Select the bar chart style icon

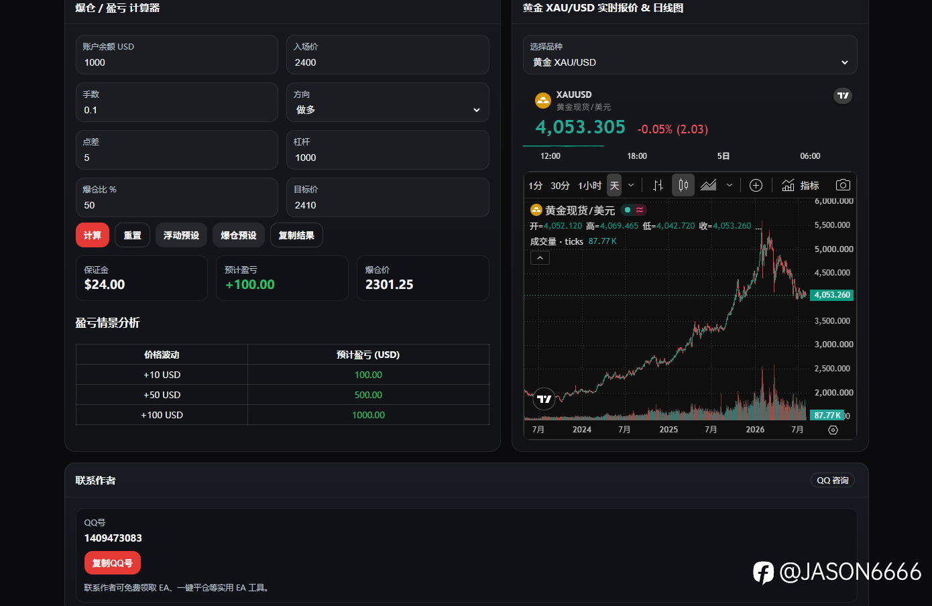(658, 185)
